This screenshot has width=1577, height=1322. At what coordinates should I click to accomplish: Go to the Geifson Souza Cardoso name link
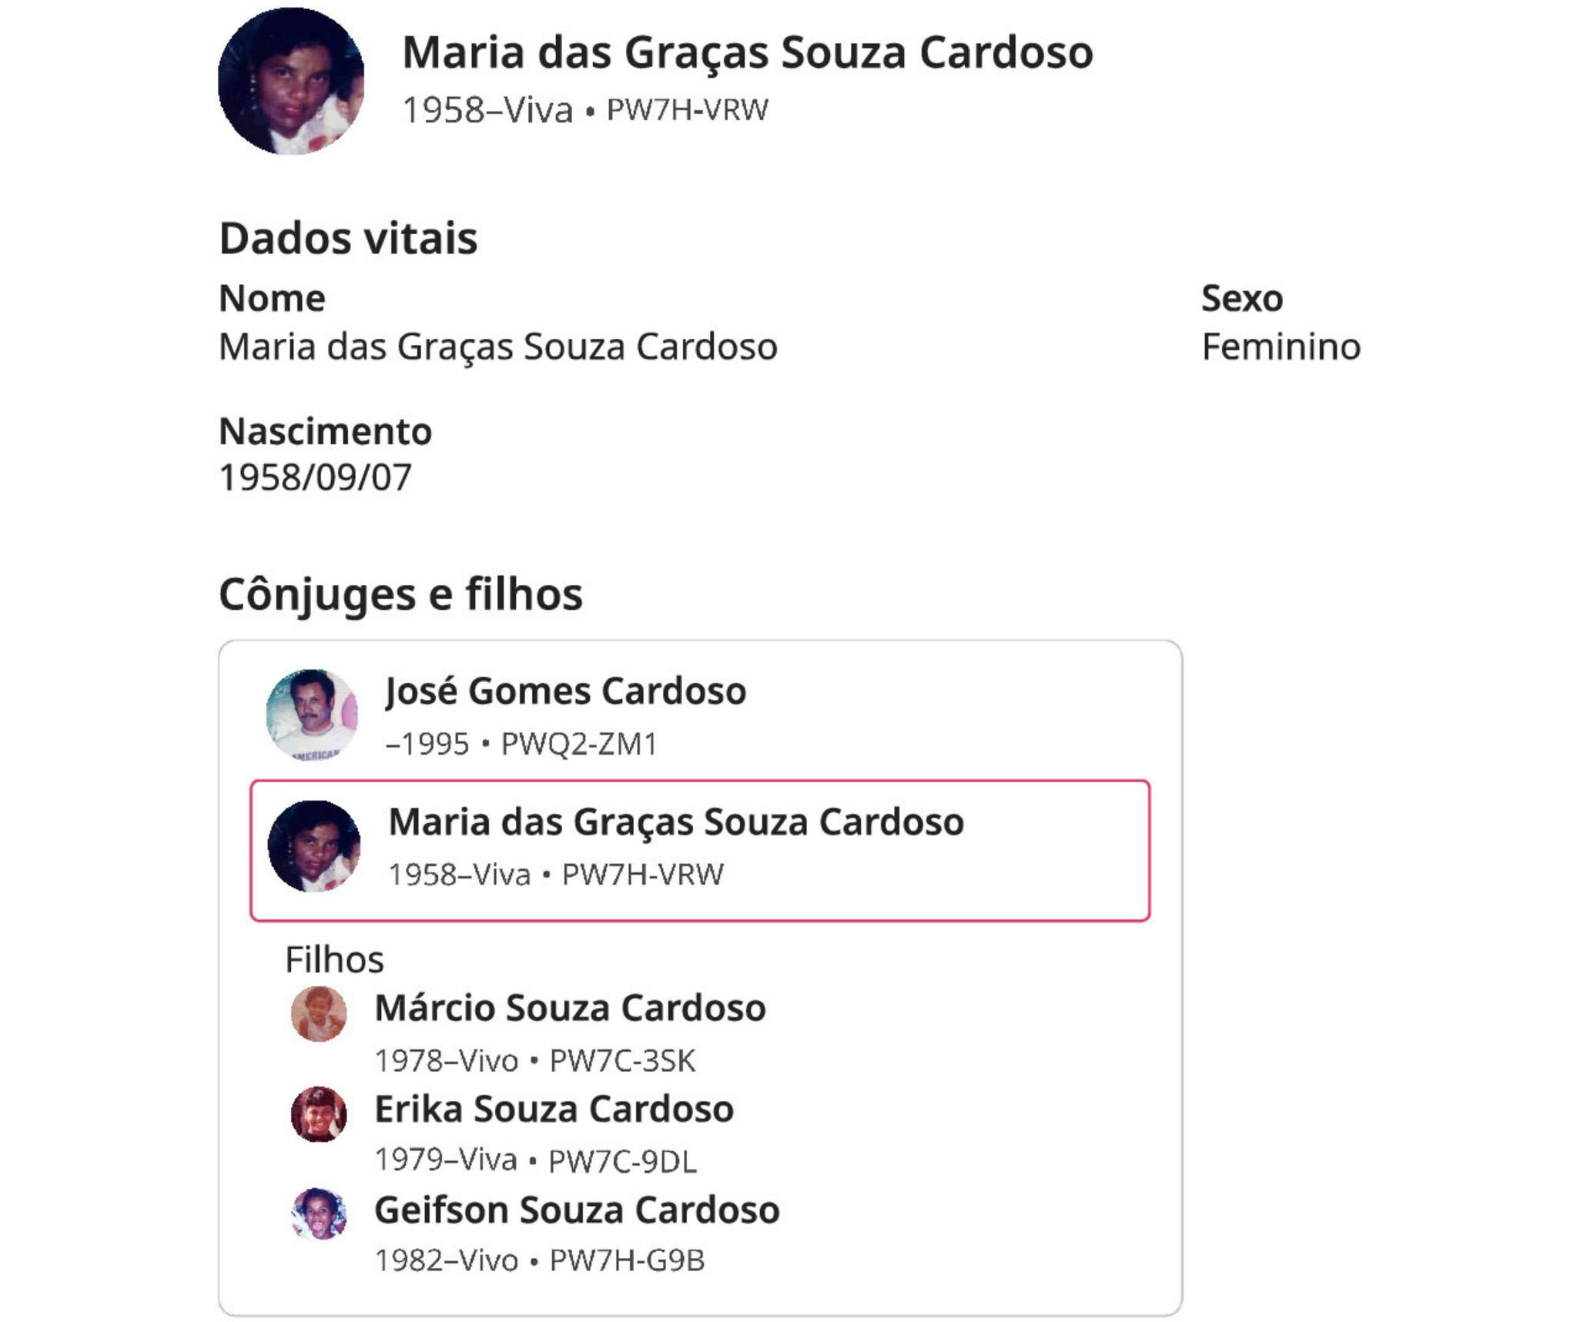[577, 1210]
